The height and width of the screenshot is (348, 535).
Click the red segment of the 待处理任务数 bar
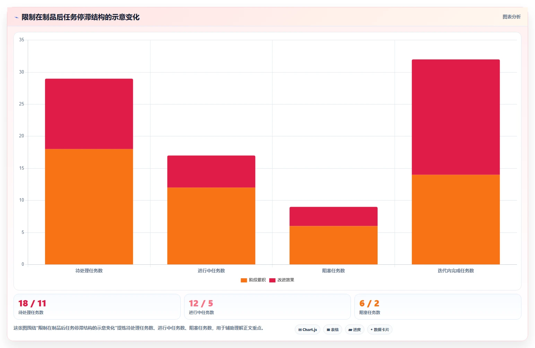[x=89, y=114]
